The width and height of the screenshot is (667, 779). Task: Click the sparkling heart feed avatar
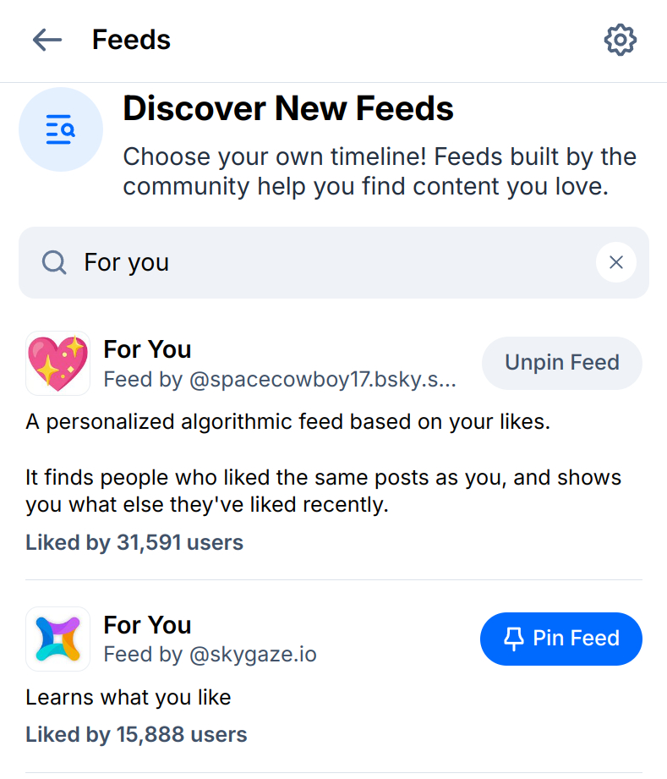click(x=58, y=363)
